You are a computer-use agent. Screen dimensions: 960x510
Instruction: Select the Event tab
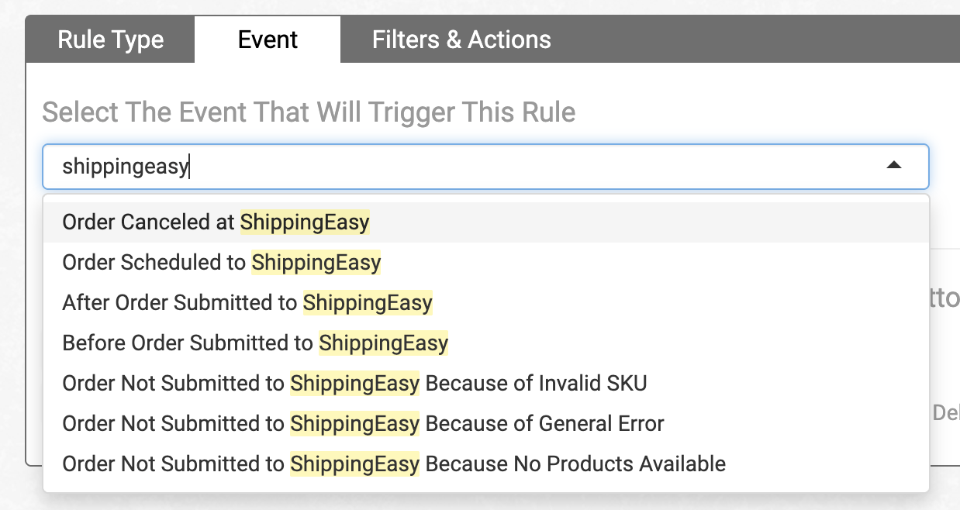pyautogui.click(x=268, y=40)
